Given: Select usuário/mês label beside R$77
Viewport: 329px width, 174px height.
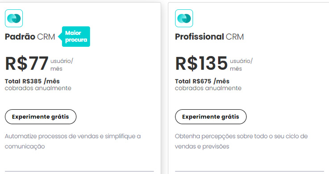Looking at the screenshot, I should click(62, 65).
